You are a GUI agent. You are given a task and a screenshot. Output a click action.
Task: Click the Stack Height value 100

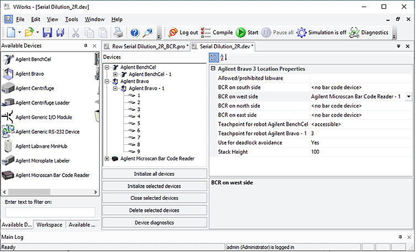point(361,152)
